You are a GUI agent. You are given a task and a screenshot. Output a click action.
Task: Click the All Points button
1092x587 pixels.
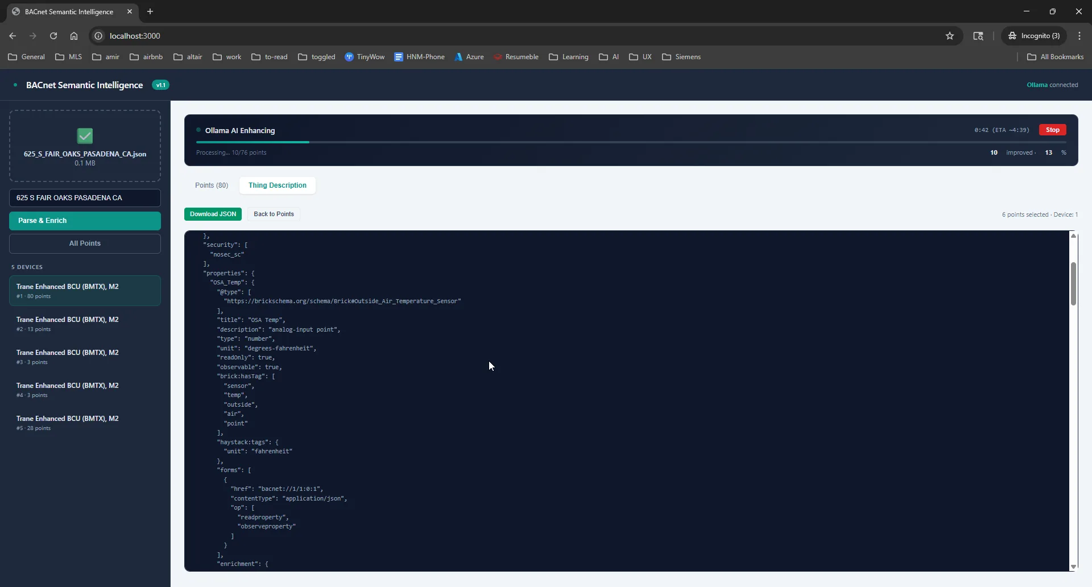click(85, 243)
